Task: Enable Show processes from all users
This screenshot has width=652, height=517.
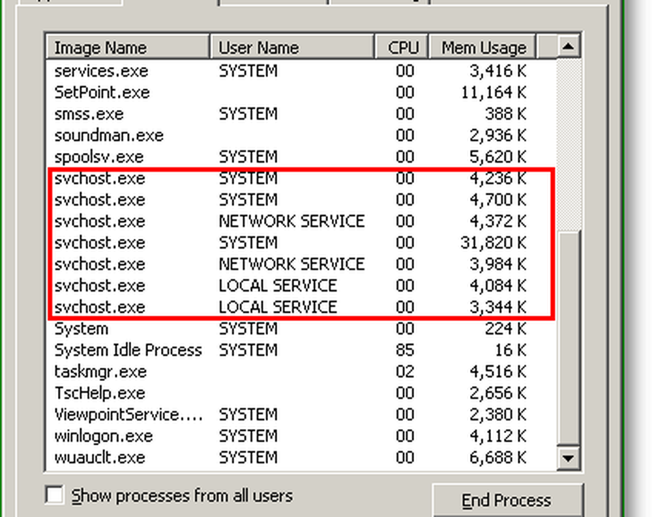Action: tap(55, 496)
